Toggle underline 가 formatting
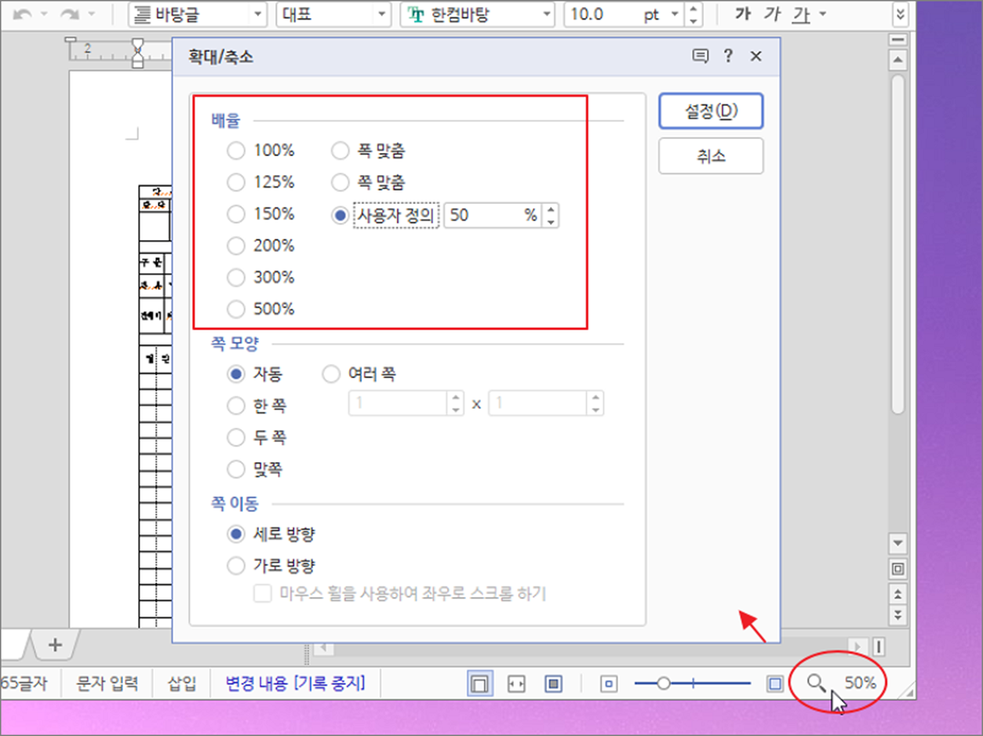This screenshot has height=736, width=983. [x=801, y=14]
